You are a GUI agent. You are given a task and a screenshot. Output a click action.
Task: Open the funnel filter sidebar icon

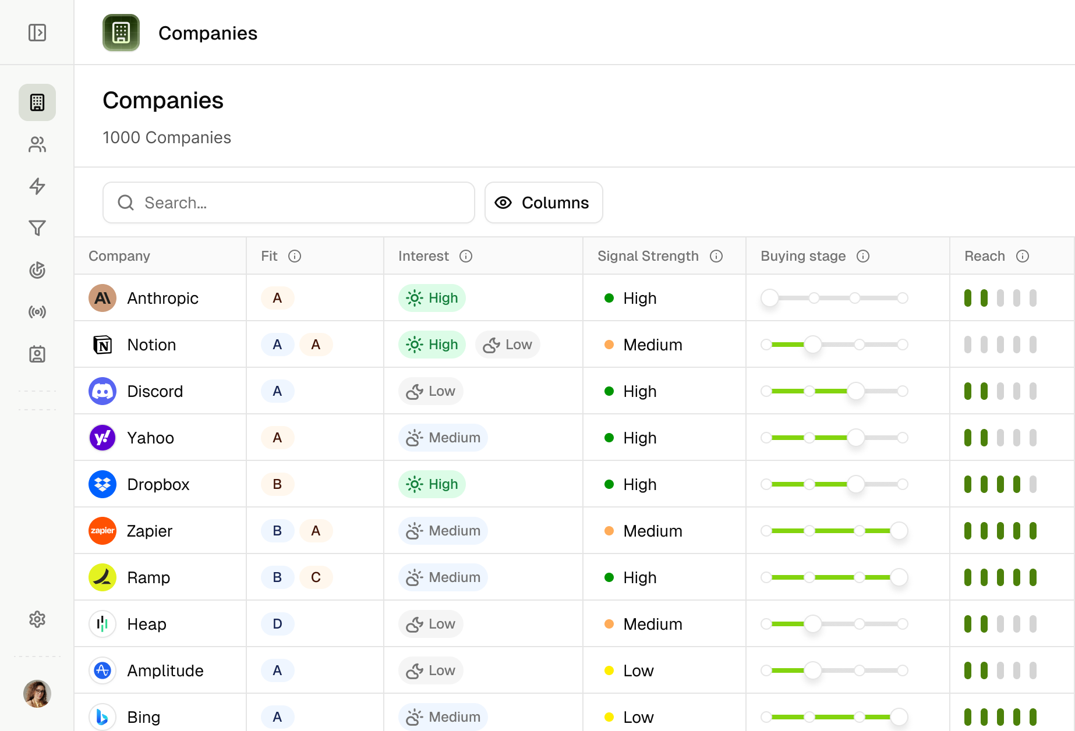pos(37,228)
